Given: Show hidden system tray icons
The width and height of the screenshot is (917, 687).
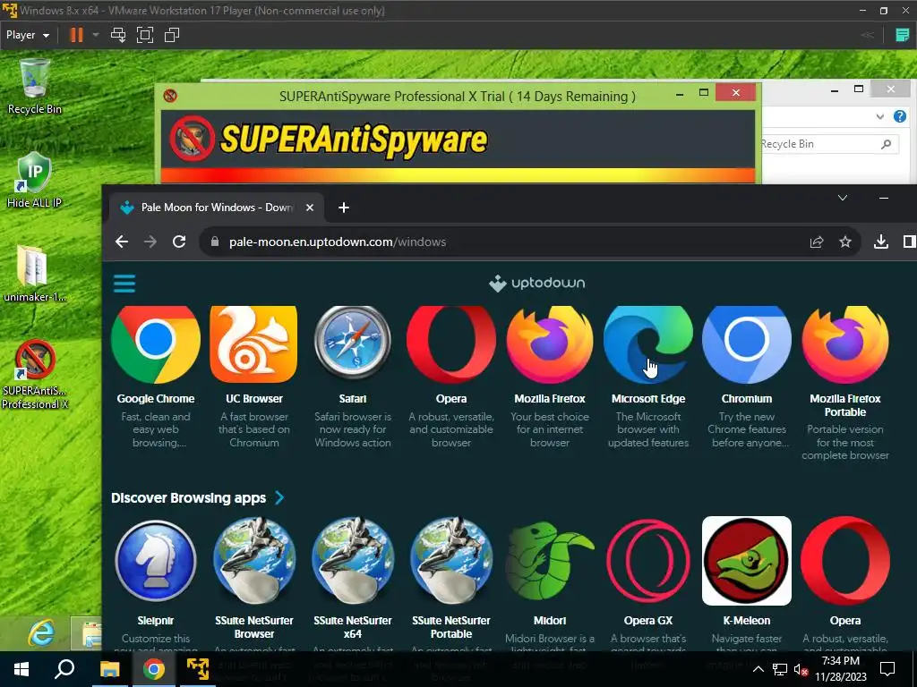Looking at the screenshot, I should [x=758, y=669].
